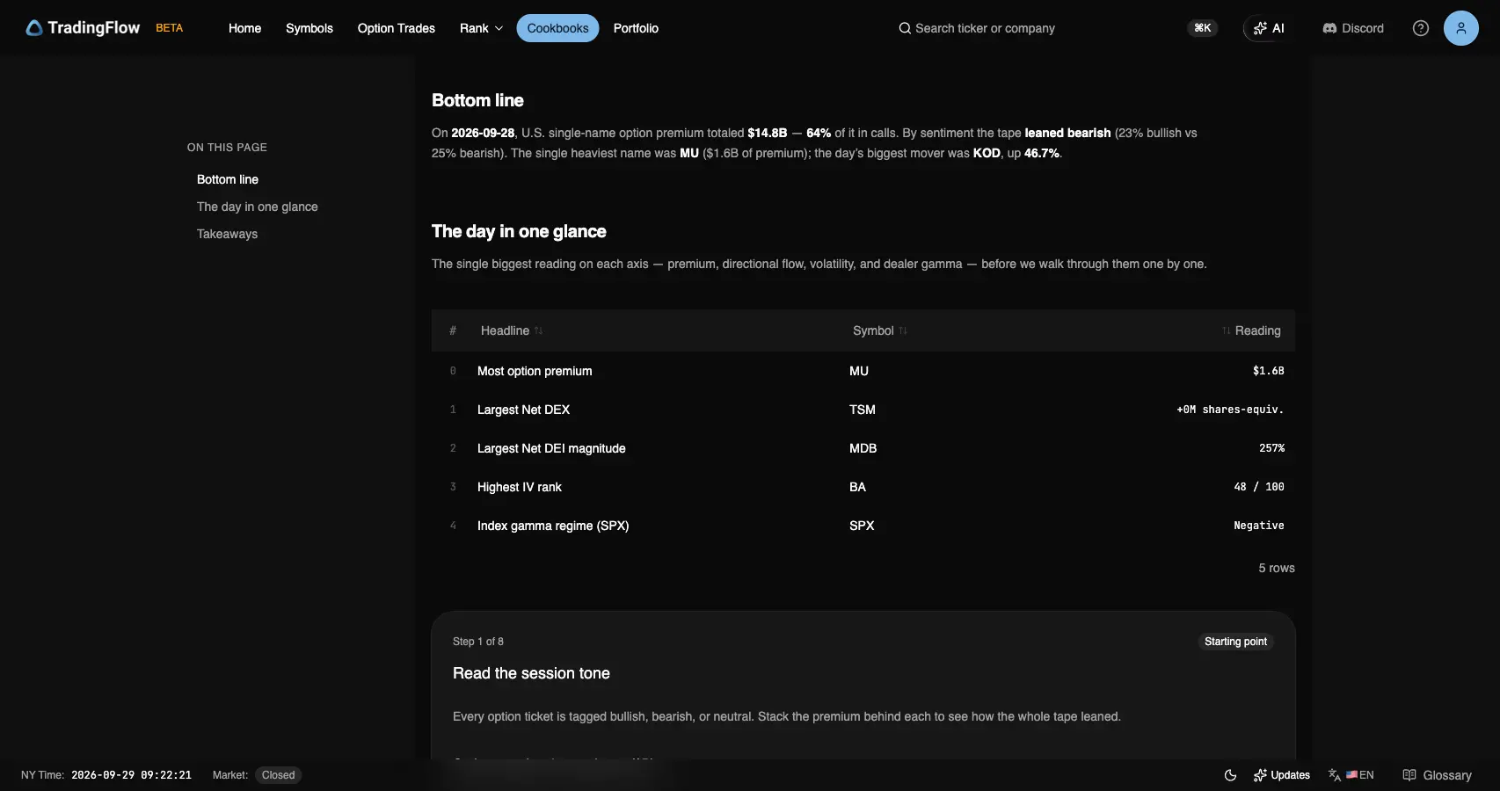Sort table by Symbol column

pos(880,330)
